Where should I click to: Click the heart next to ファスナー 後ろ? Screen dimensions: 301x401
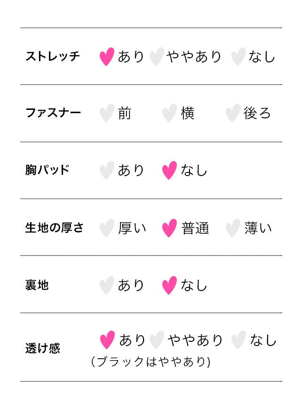[x=233, y=114]
